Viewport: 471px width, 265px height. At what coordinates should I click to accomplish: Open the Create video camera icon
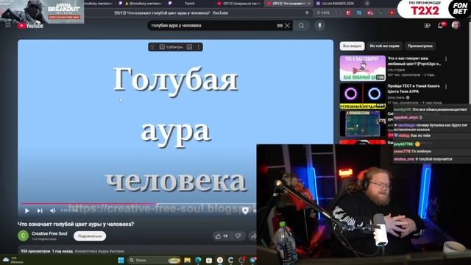pyautogui.click(x=427, y=26)
